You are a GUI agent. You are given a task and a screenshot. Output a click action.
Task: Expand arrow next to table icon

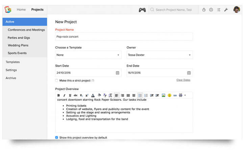(185, 95)
